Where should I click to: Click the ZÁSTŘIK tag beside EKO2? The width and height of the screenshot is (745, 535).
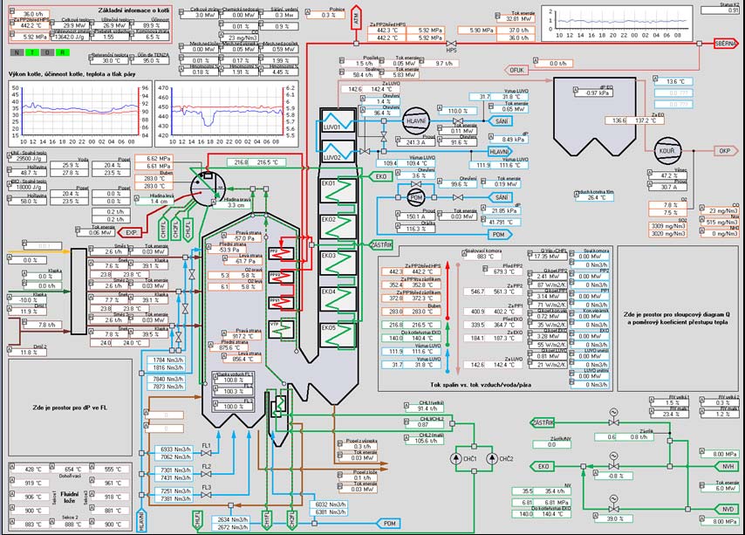381,245
